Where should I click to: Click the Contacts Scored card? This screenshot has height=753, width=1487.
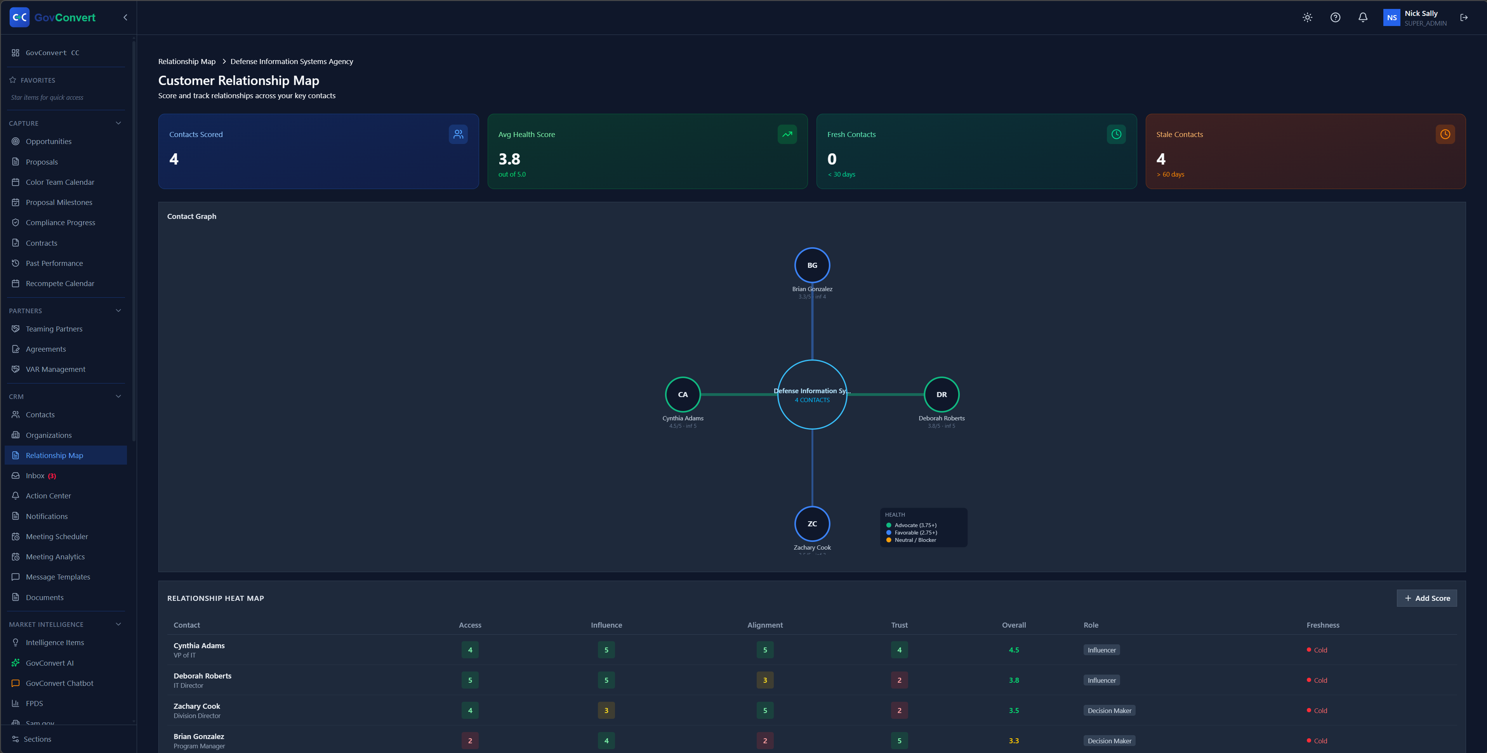[x=319, y=151]
